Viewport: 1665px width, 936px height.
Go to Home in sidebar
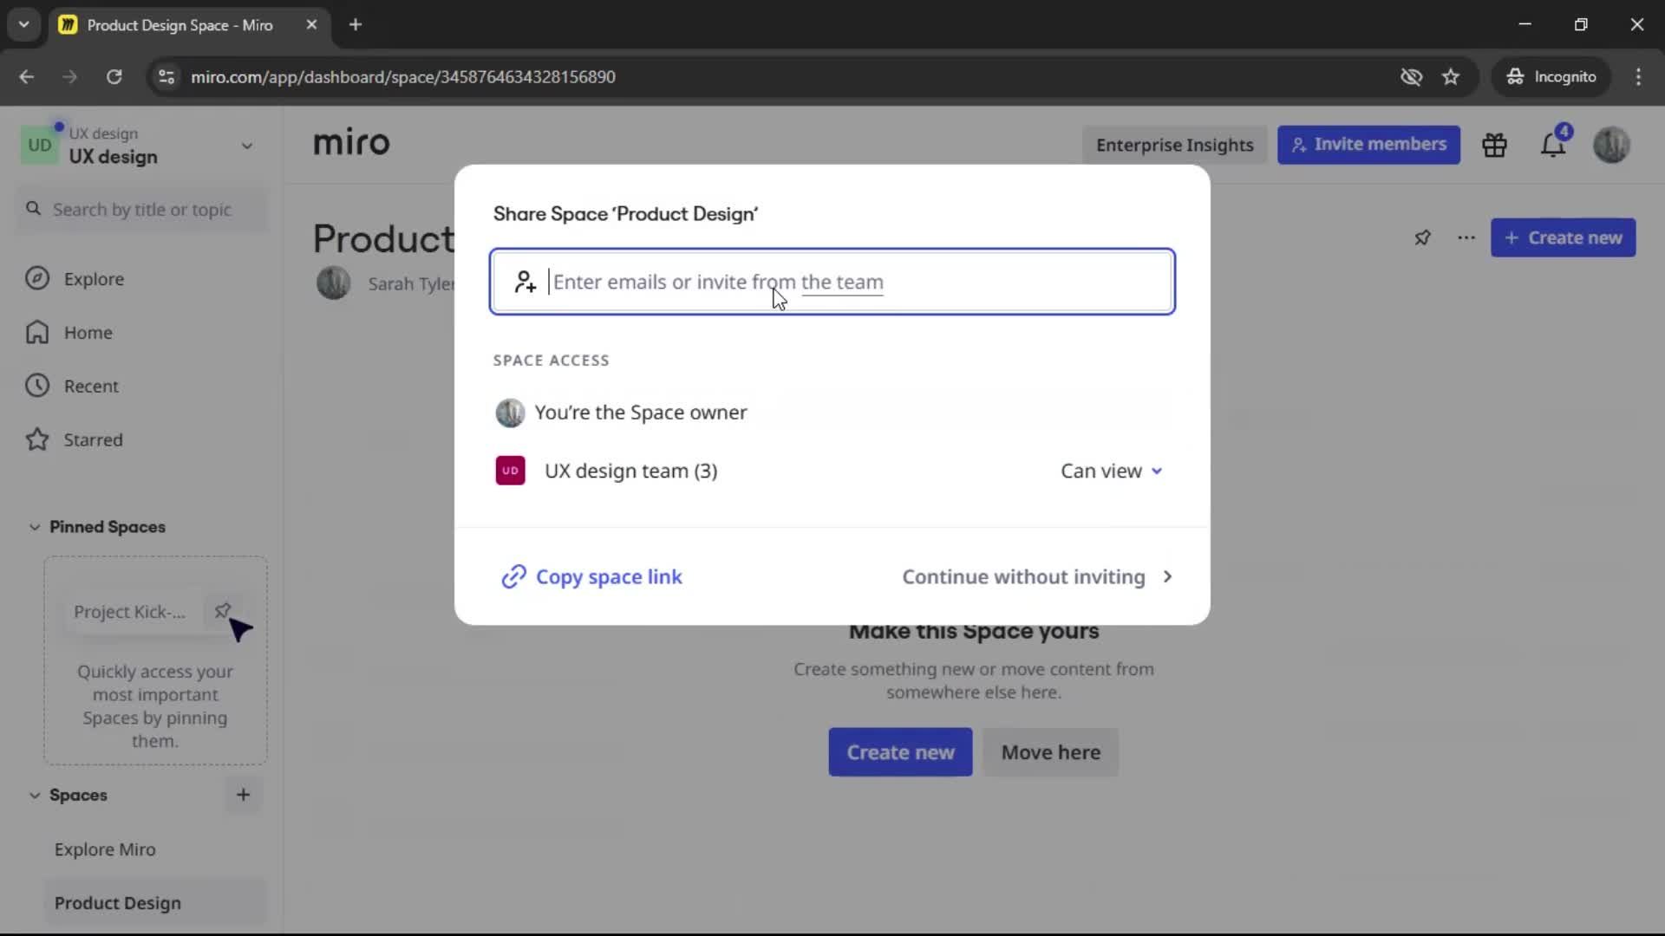coord(88,333)
